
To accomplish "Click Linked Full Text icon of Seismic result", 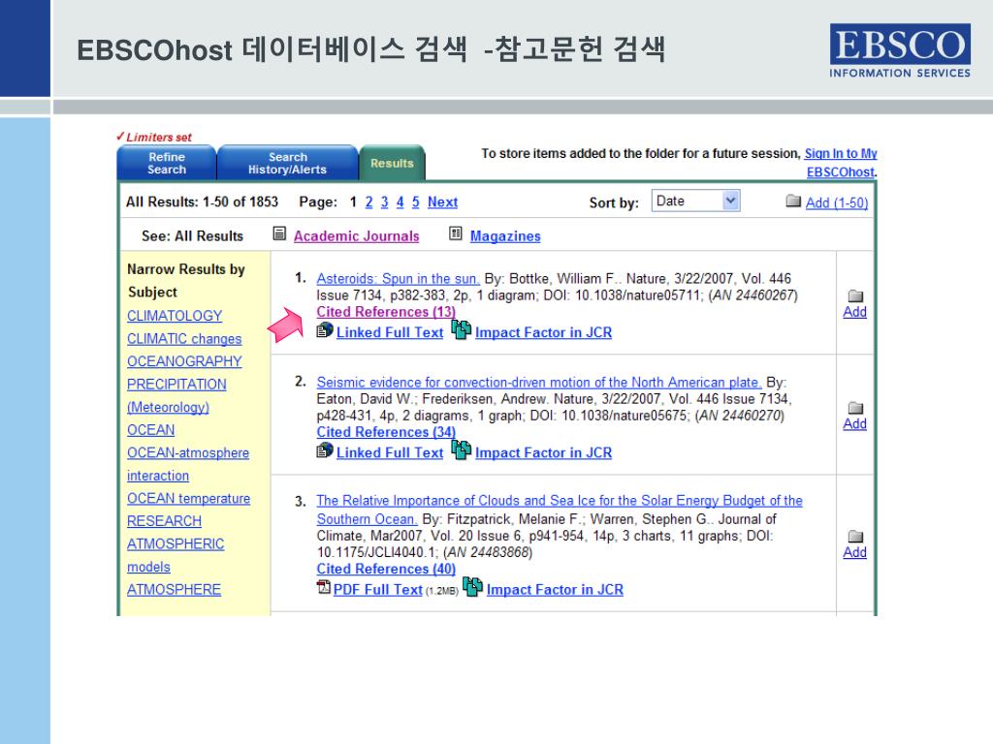I will coord(325,450).
